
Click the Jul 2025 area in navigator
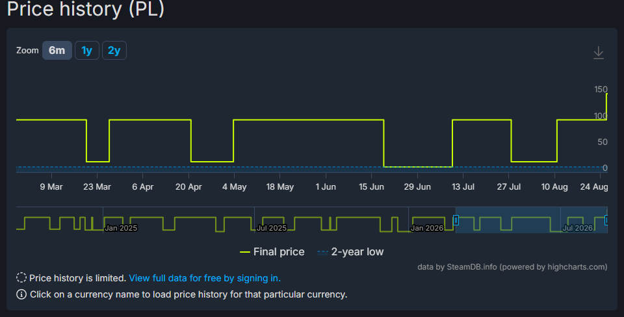(272, 228)
